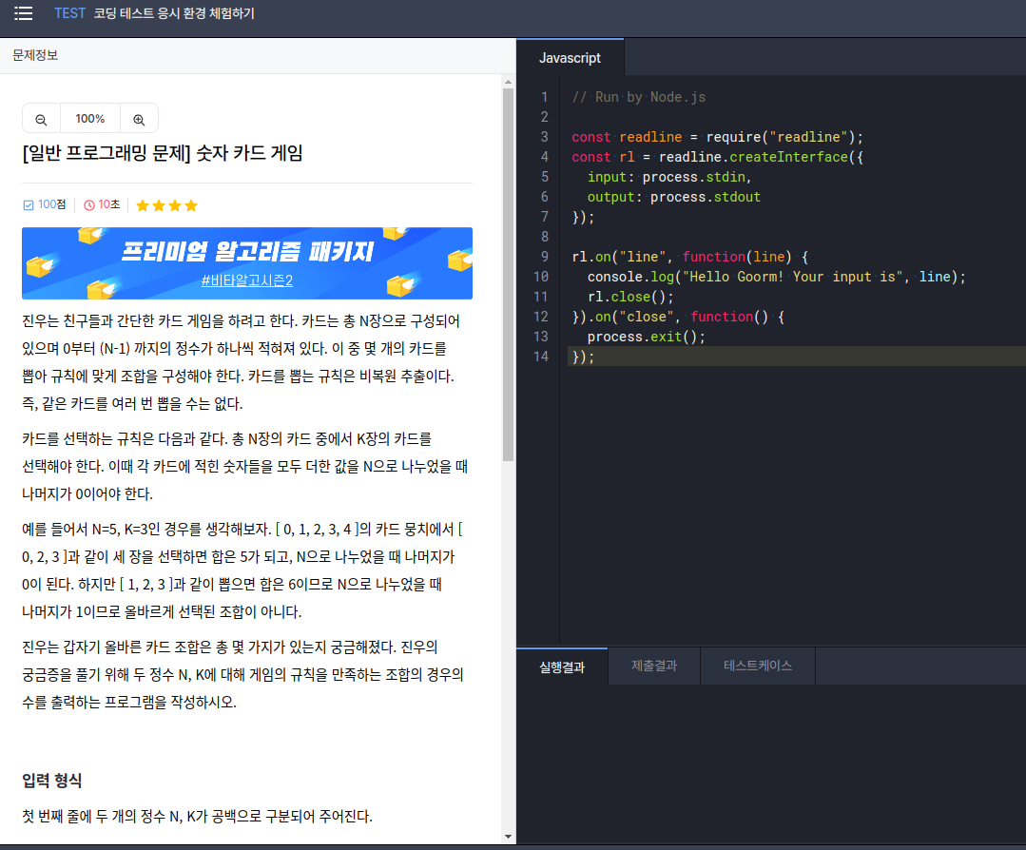Switch to the 테스트케이스 tab
1026x850 pixels.
758,666
